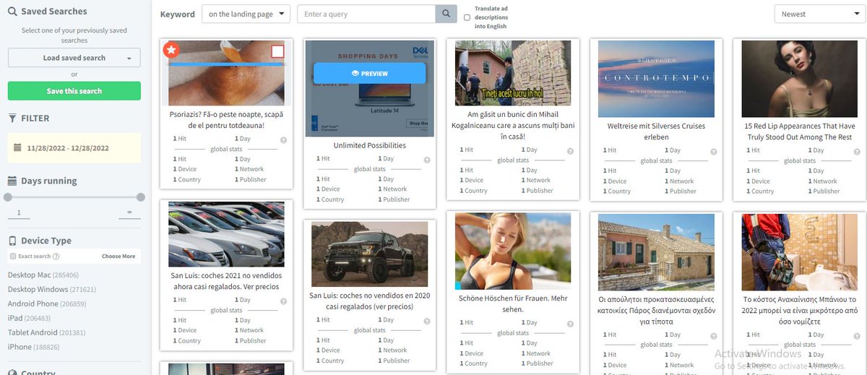Viewport: 867px width, 375px height.
Task: Open the Schöne Höschen ad image
Action: click(x=513, y=251)
